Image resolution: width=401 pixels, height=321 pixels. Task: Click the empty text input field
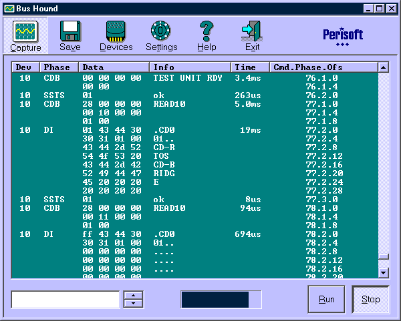point(65,299)
